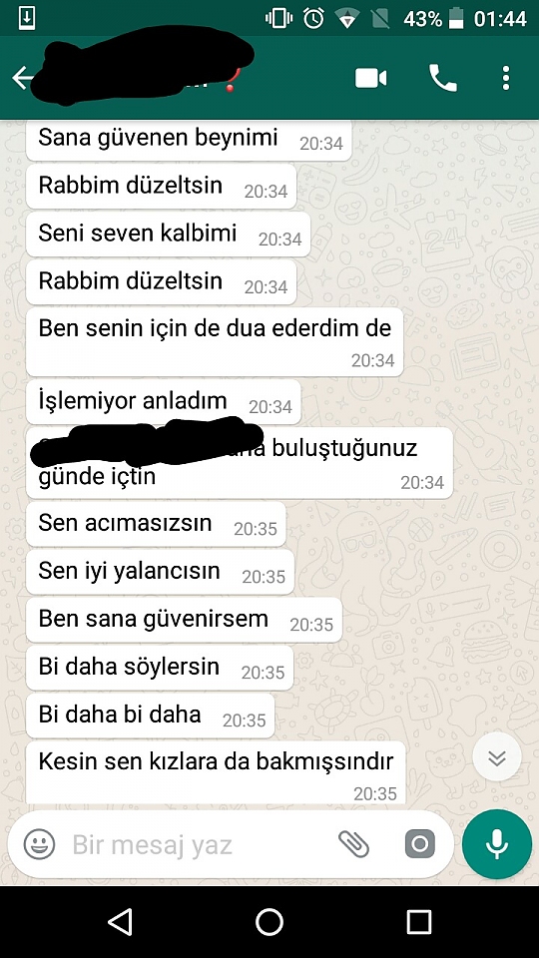Start a video call
The image size is (539, 958).
click(x=371, y=78)
